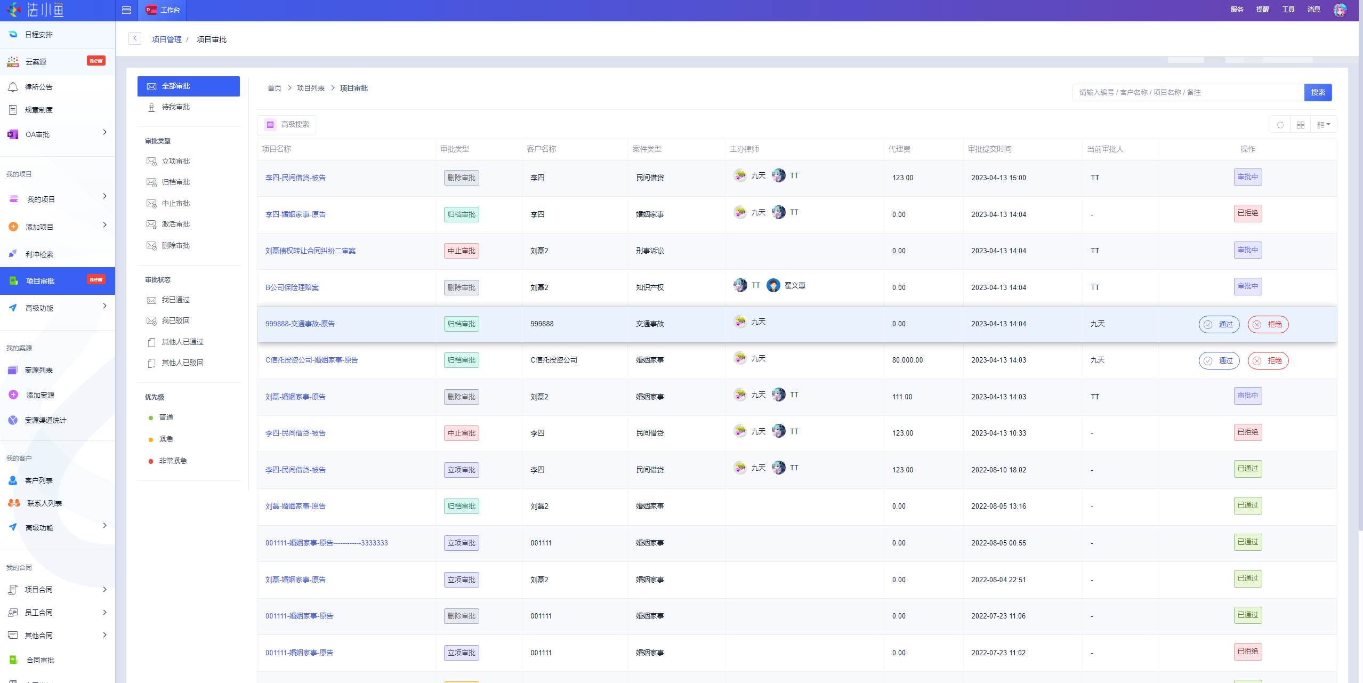Click the page vertical scrollbar

[x=1360, y=267]
